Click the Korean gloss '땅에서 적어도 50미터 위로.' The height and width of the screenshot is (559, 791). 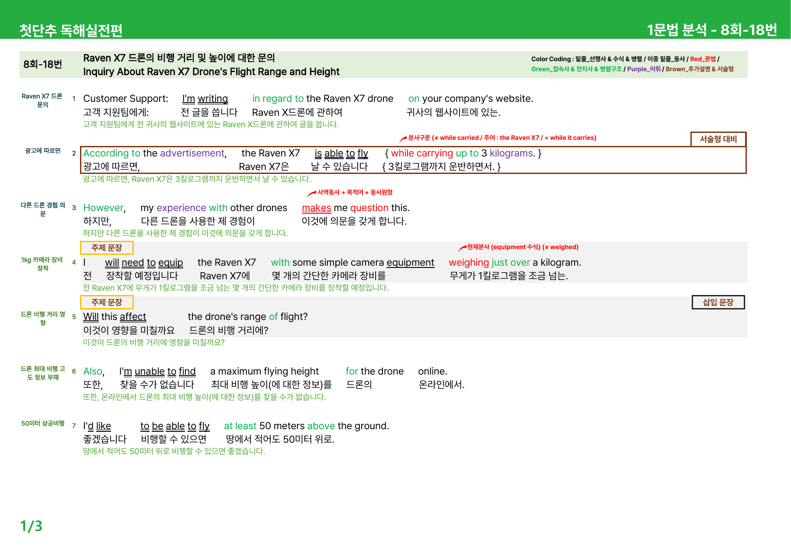click(x=280, y=439)
